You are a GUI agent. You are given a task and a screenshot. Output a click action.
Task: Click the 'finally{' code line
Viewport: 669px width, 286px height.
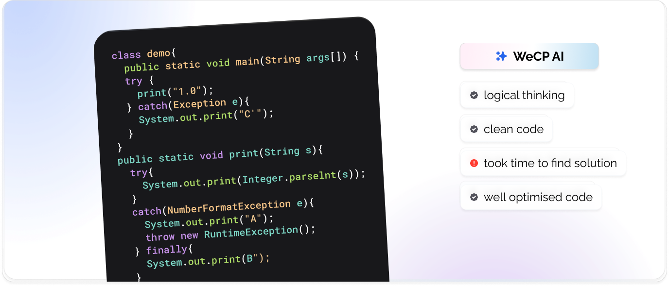tap(164, 251)
